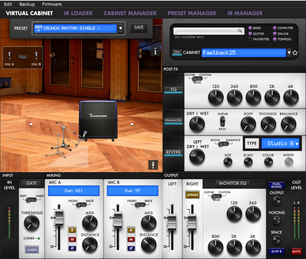Mark cabinet as favorite with star icon
This screenshot has width=306, height=259.
(x=295, y=53)
